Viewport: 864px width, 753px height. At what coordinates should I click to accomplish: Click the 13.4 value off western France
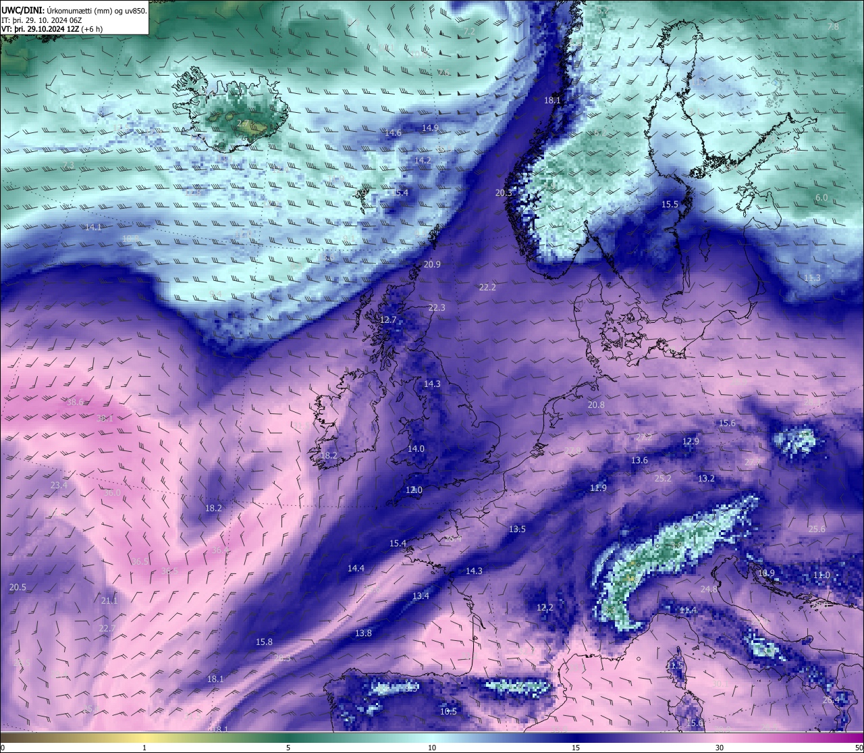tap(421, 596)
